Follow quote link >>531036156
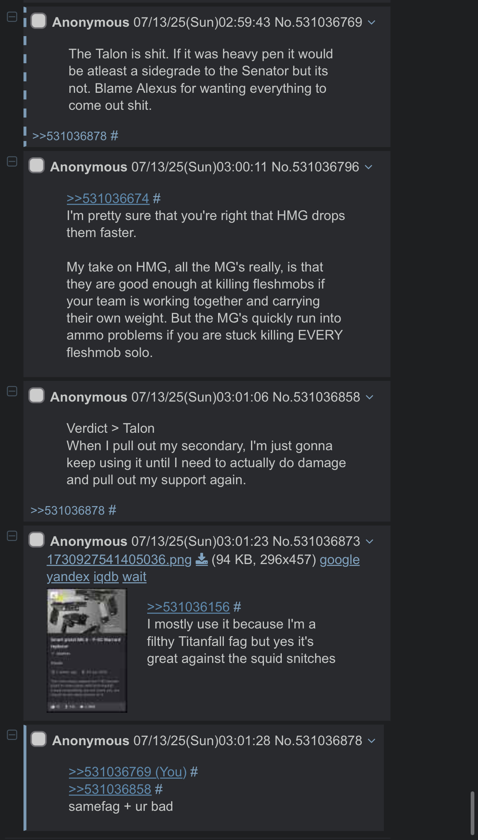The image size is (478, 840). pyautogui.click(x=188, y=607)
